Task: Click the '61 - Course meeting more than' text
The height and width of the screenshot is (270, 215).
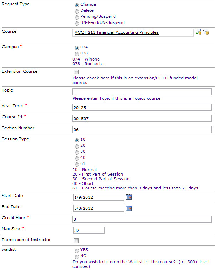Action: tap(135, 188)
